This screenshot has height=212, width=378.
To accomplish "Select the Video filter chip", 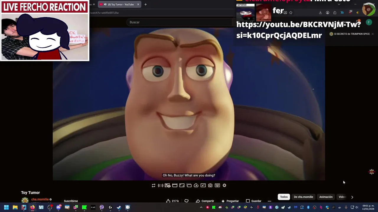I will point(342,197).
